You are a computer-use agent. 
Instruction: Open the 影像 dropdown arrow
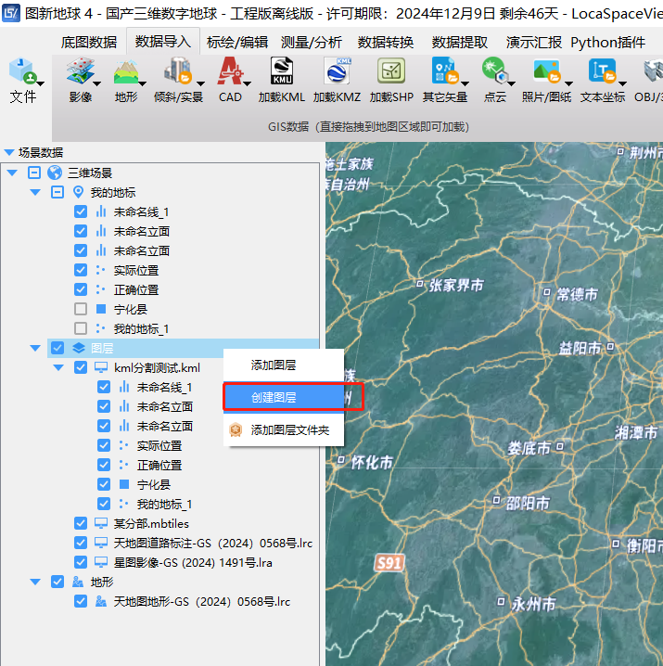[96, 83]
